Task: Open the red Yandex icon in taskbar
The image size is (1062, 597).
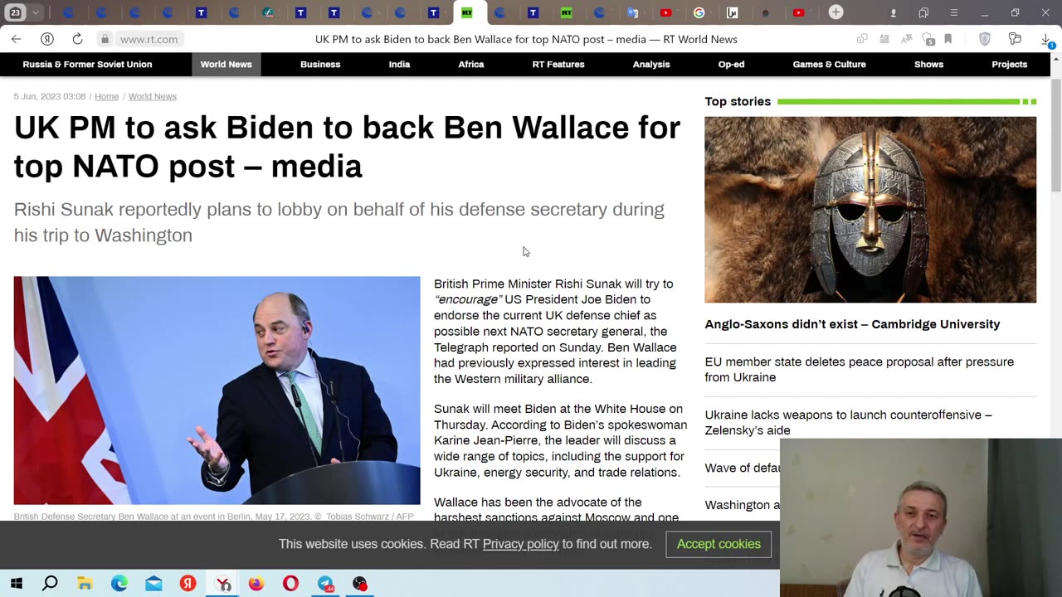Action: coord(188,584)
